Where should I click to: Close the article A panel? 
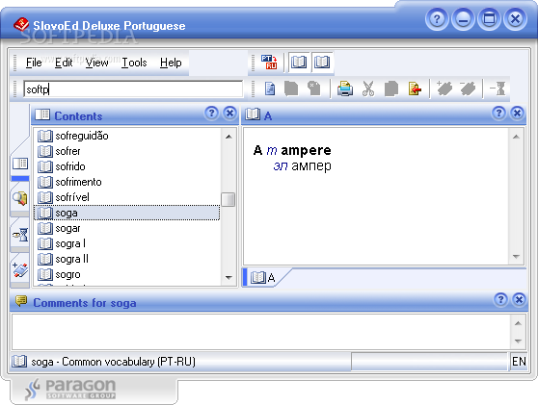coord(517,113)
